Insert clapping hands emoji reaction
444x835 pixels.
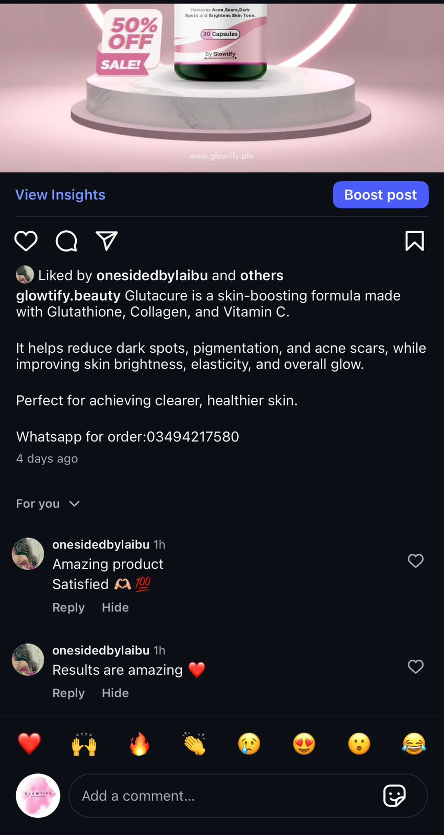pos(194,744)
